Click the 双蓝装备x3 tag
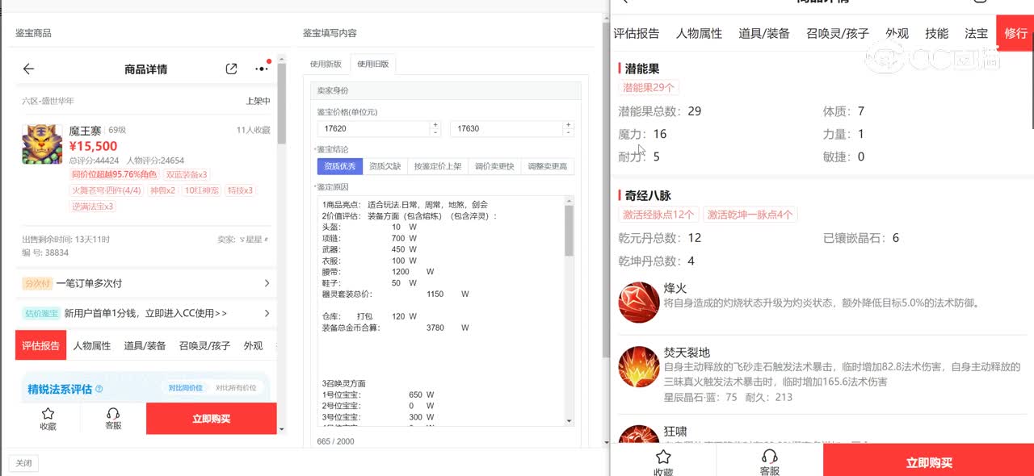The height and width of the screenshot is (476, 1034). [187, 174]
